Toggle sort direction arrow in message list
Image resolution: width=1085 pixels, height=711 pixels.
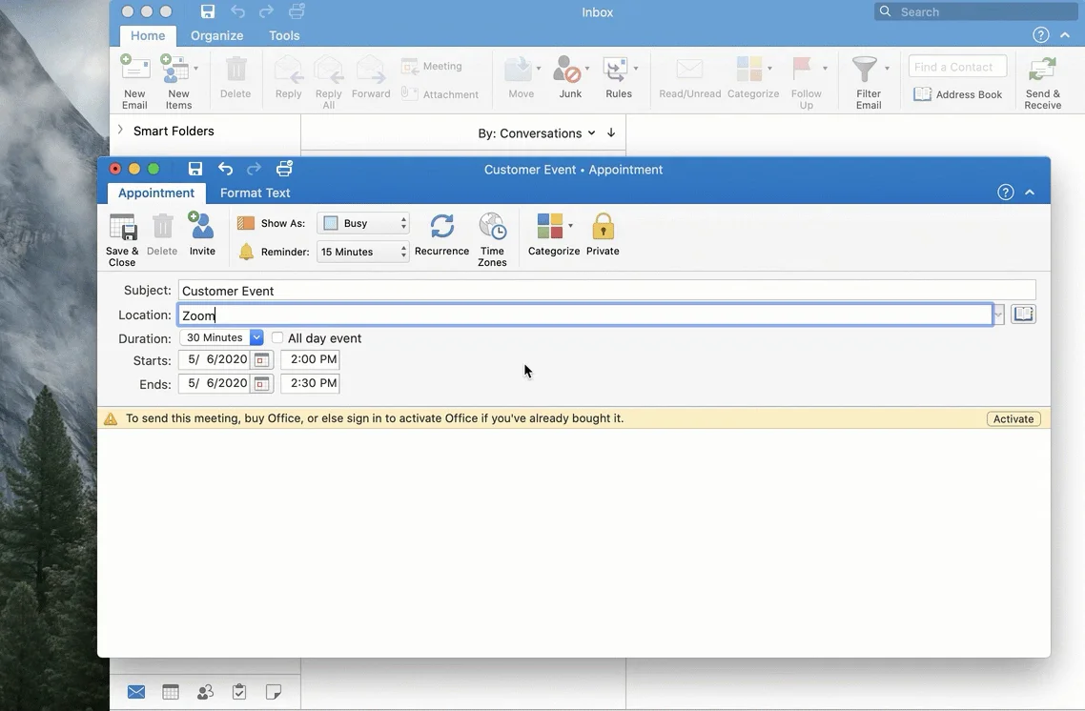point(611,132)
